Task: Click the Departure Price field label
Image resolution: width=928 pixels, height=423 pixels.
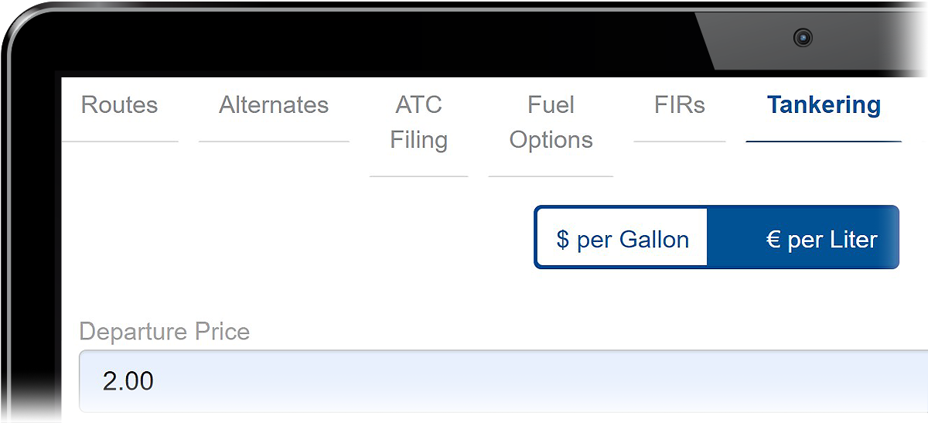Action: click(x=165, y=332)
